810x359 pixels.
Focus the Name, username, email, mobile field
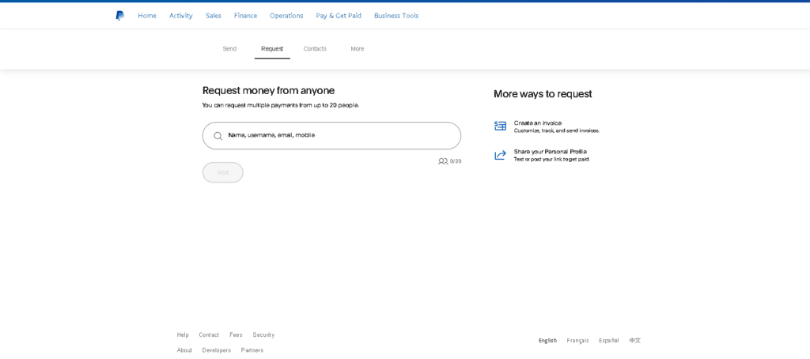331,136
